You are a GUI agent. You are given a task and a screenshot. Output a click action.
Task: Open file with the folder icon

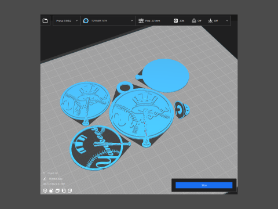[x=45, y=20]
